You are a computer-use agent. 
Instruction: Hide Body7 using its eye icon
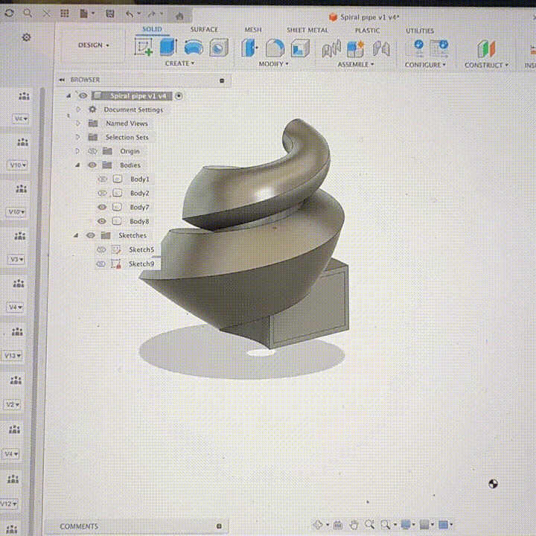click(x=102, y=207)
